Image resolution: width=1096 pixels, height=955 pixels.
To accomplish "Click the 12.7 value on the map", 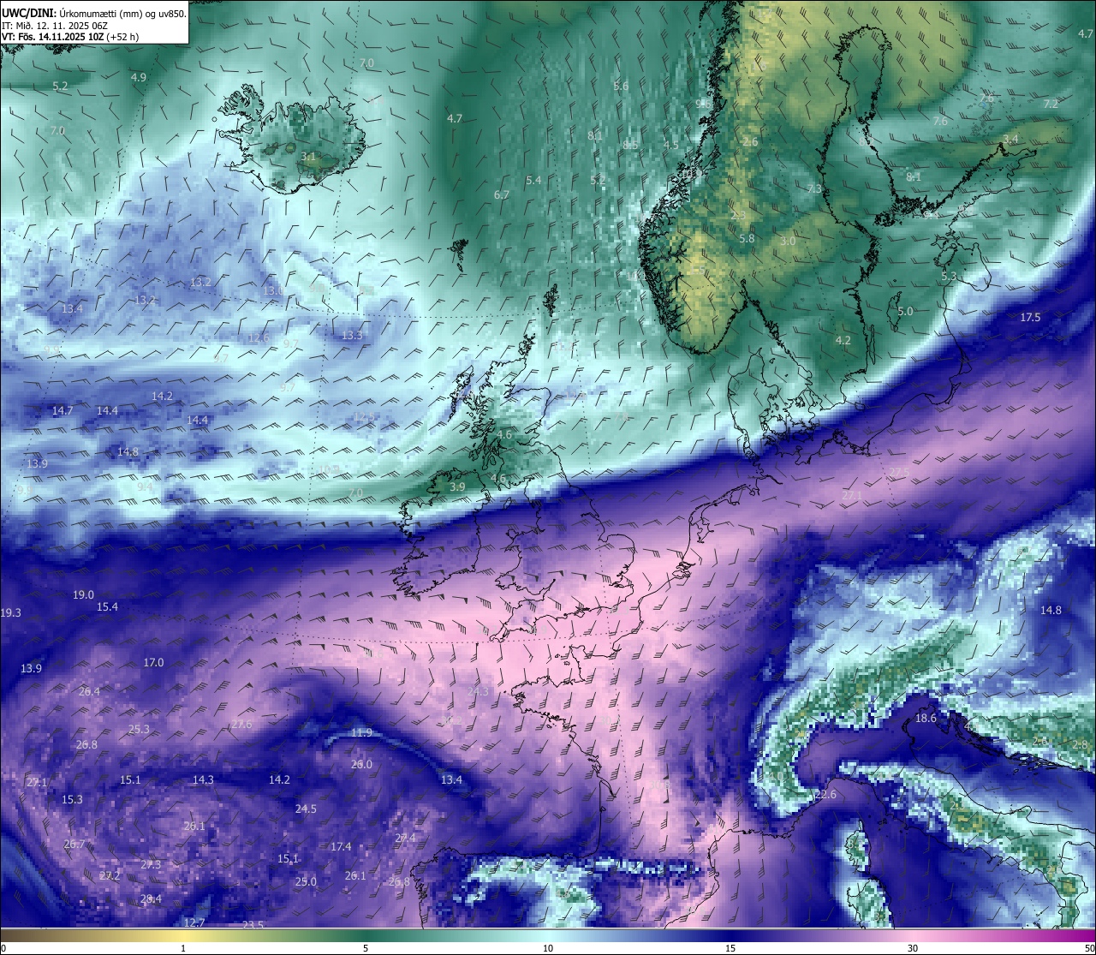I will (194, 922).
